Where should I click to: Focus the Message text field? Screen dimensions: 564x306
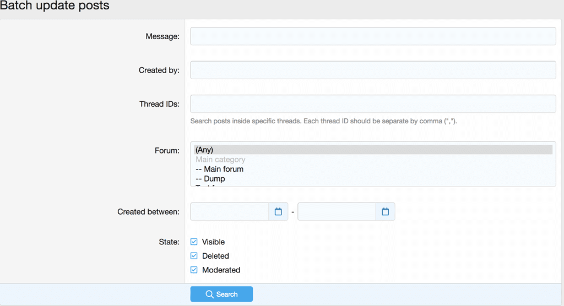[373, 36]
